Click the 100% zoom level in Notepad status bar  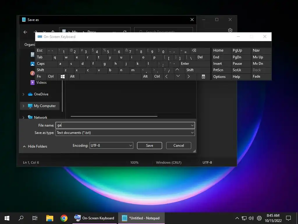coord(134,162)
